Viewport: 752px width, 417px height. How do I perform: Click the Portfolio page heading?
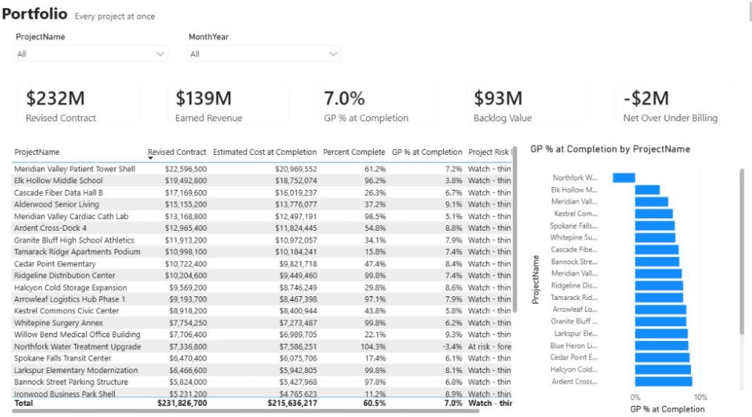pyautogui.click(x=34, y=14)
